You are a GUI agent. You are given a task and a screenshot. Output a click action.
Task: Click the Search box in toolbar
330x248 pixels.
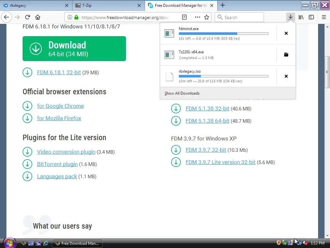[239, 17]
